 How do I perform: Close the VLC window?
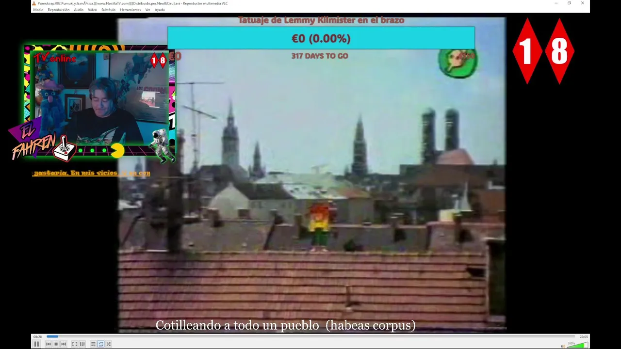click(x=583, y=3)
